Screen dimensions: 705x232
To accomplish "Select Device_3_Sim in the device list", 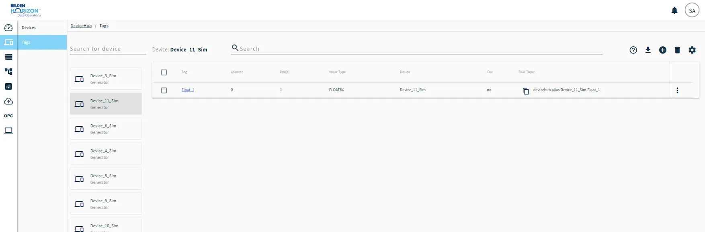I will click(x=106, y=79).
